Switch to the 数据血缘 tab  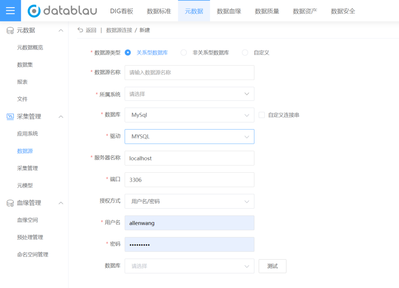[229, 11]
